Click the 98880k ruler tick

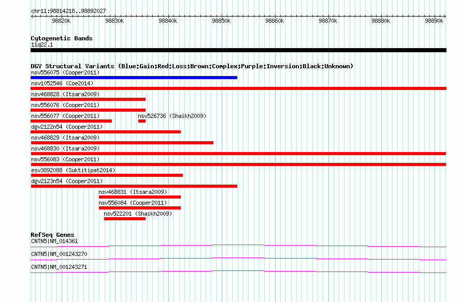[x=381, y=21]
